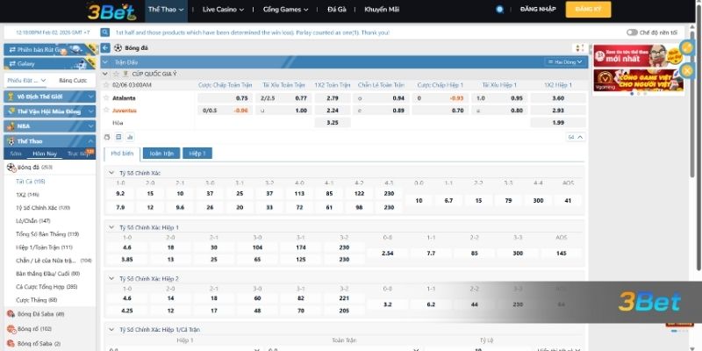Select draw Hòa odds 3.25
This screenshot has width=702, height=351.
coord(333,123)
